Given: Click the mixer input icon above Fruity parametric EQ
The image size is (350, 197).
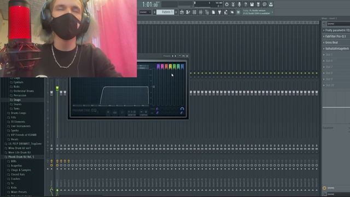Looking at the screenshot, I should pos(324,24).
